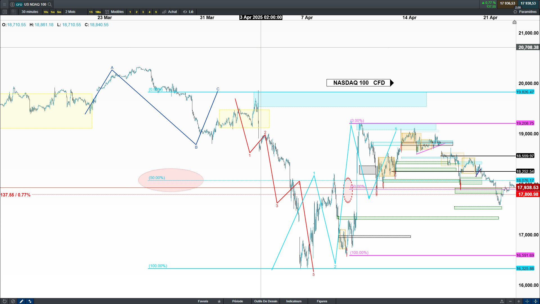Open the 30 minutes timeframe dropdown
Viewport: 540px width, 304px height.
(x=30, y=12)
